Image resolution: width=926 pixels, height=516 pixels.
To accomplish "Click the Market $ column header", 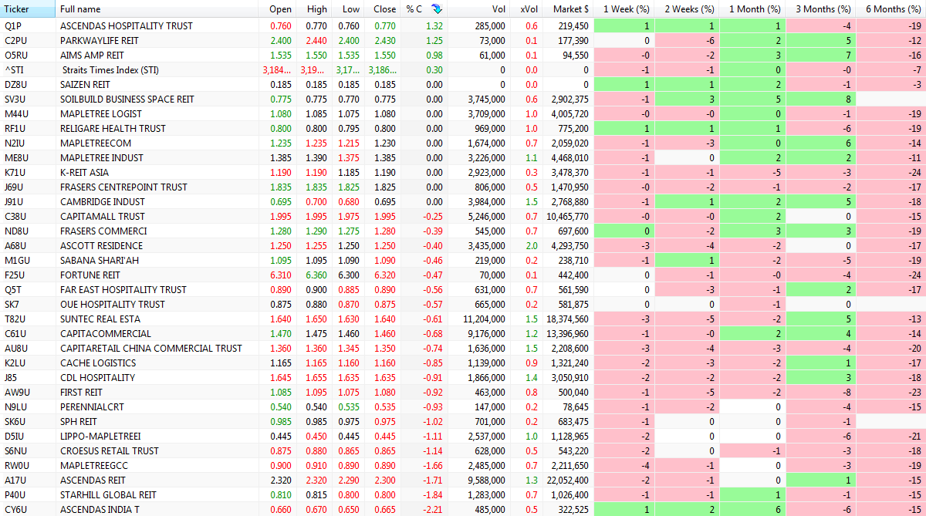I will pyautogui.click(x=570, y=8).
